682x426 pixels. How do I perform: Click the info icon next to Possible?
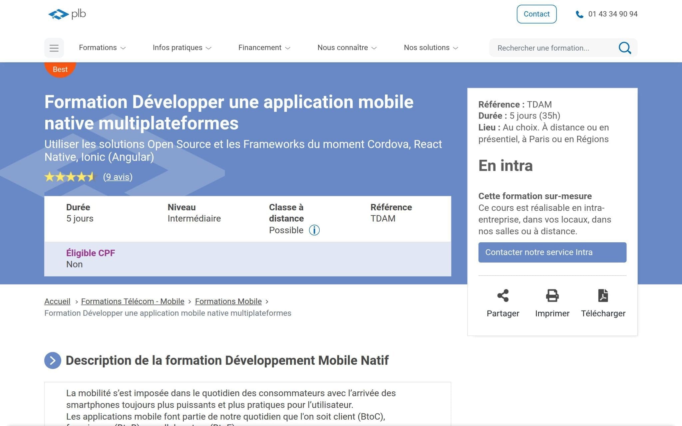coord(314,230)
